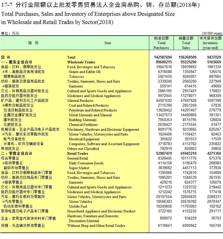This screenshot has height=239, width=223.
Task: Click 'Petroleum and Related Products' row label
Action: (93, 110)
